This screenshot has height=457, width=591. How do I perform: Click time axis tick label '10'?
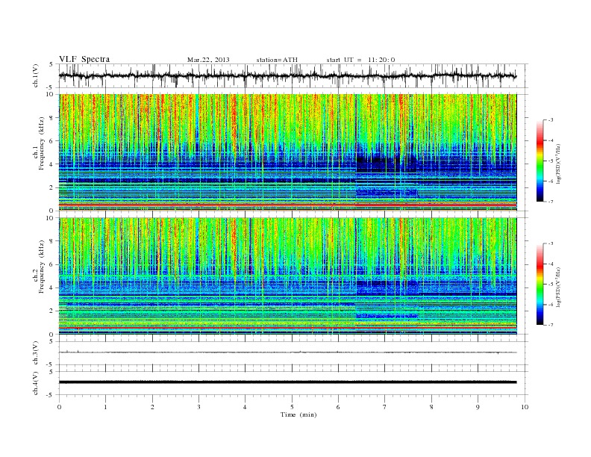tap(525, 407)
